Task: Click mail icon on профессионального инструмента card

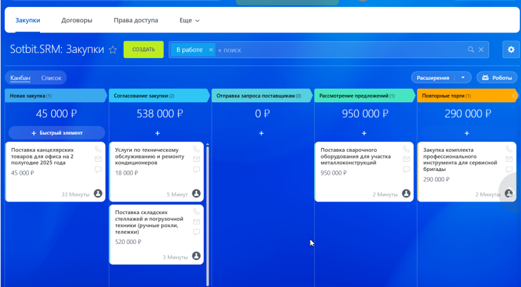Action: 509,159
